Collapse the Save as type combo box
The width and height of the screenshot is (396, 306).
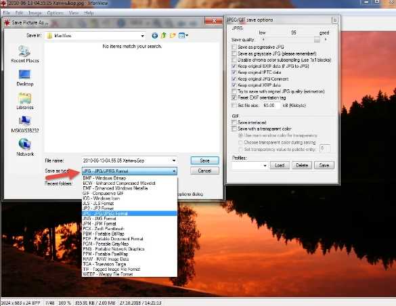click(x=174, y=171)
